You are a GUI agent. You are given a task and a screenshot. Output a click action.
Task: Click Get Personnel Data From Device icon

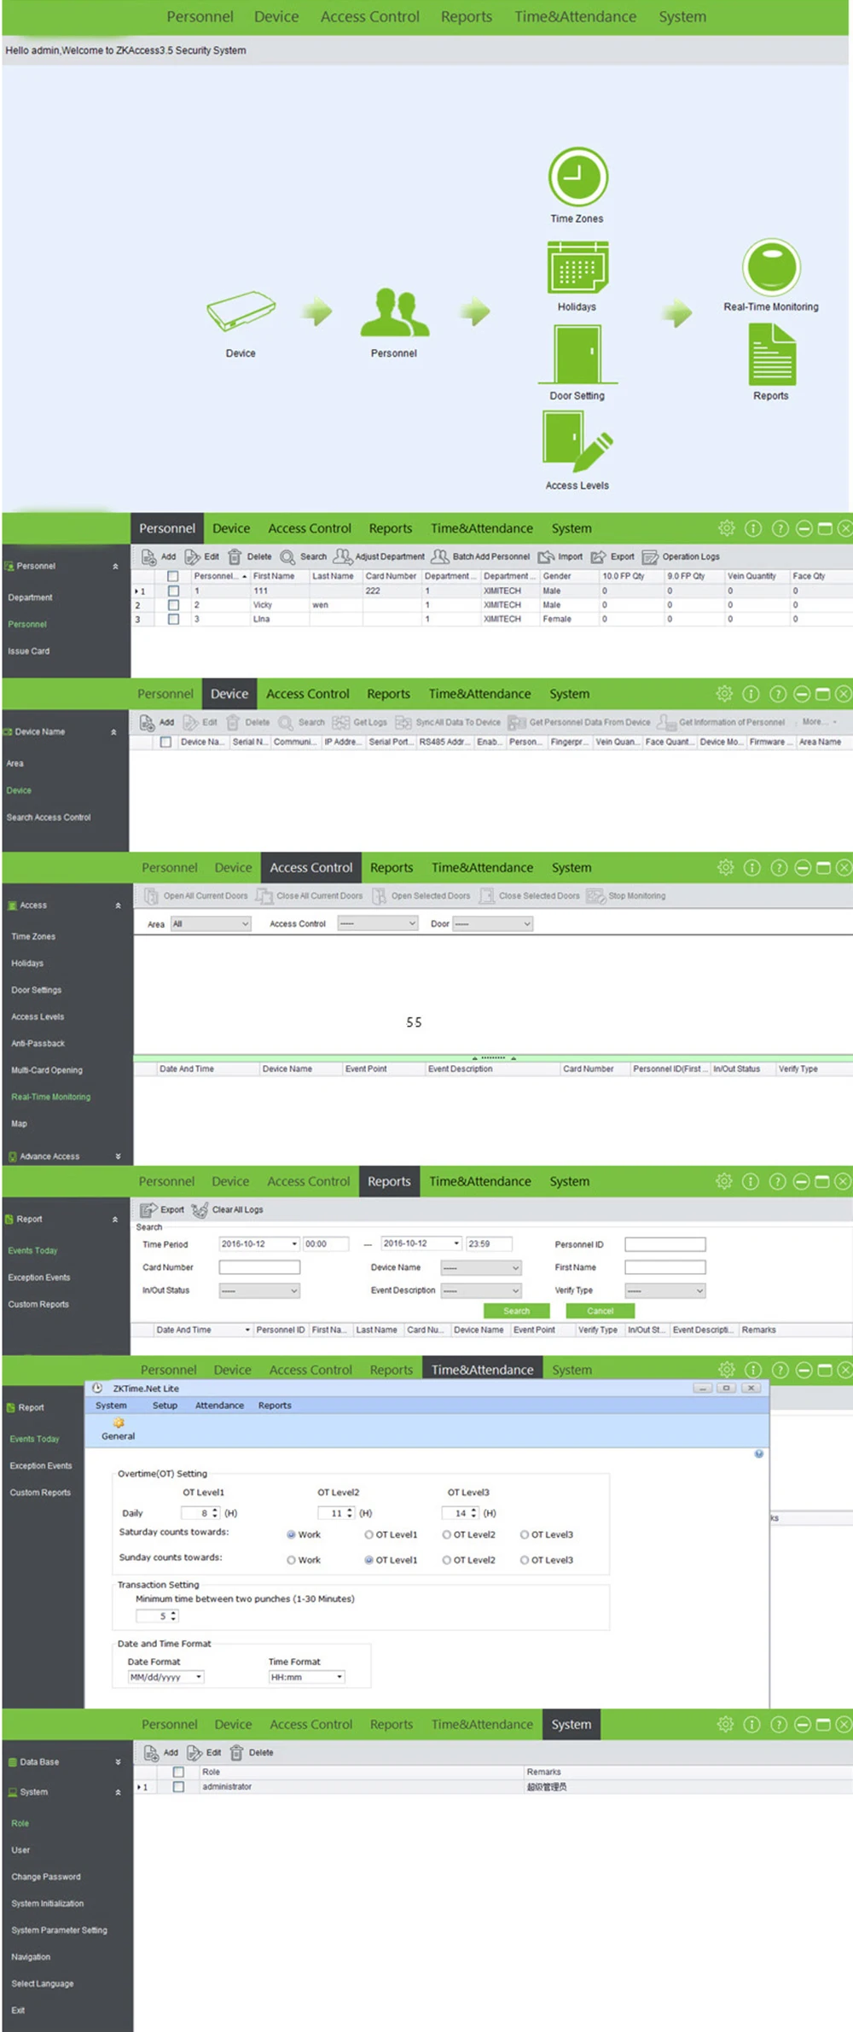pyautogui.click(x=516, y=723)
